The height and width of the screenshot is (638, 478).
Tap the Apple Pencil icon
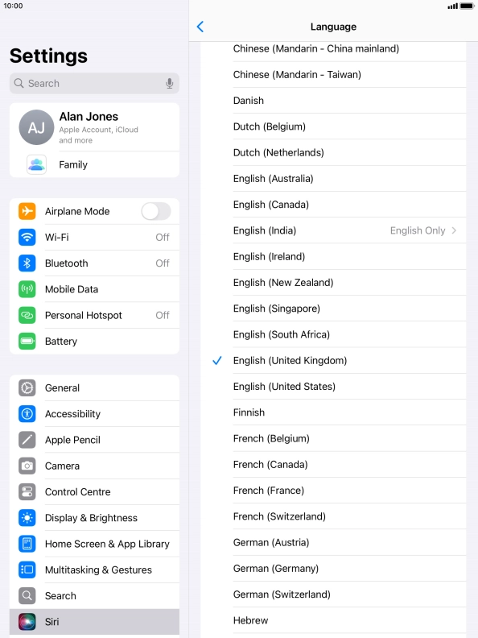27,440
